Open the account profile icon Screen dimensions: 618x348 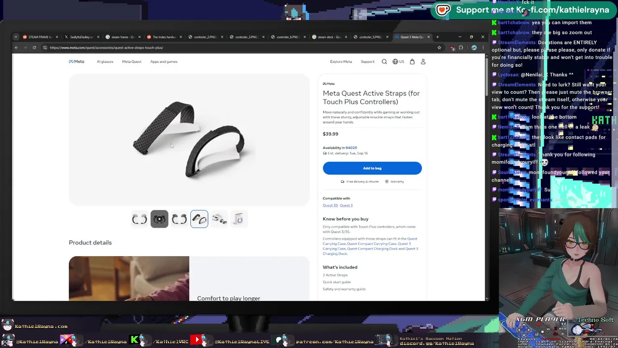(x=423, y=61)
